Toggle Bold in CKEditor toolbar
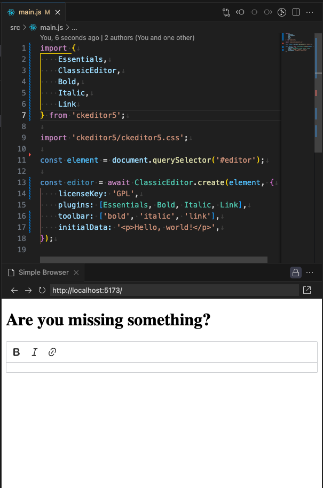This screenshot has height=488, width=323. click(x=17, y=352)
